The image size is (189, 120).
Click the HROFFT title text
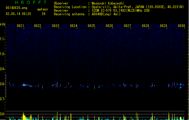(31, 2)
